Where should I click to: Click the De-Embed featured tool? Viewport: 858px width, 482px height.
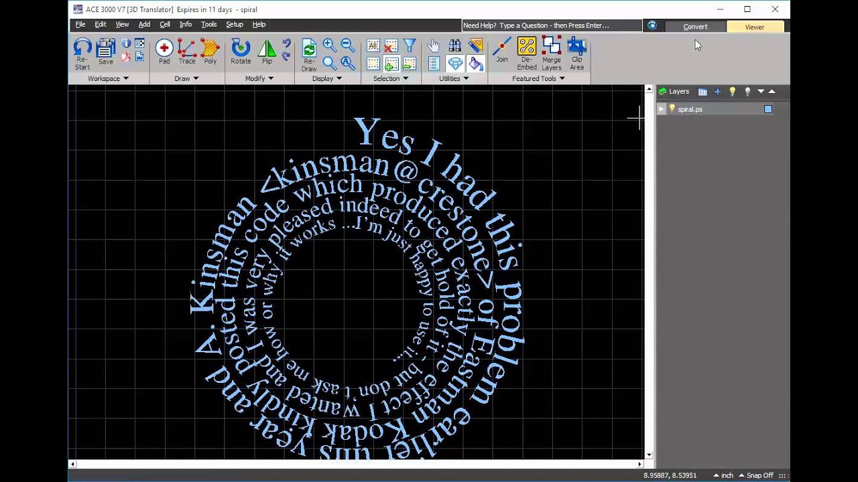[x=527, y=54]
